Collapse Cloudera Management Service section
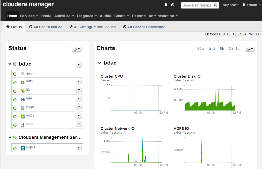262x169 pixels. [x=10, y=137]
